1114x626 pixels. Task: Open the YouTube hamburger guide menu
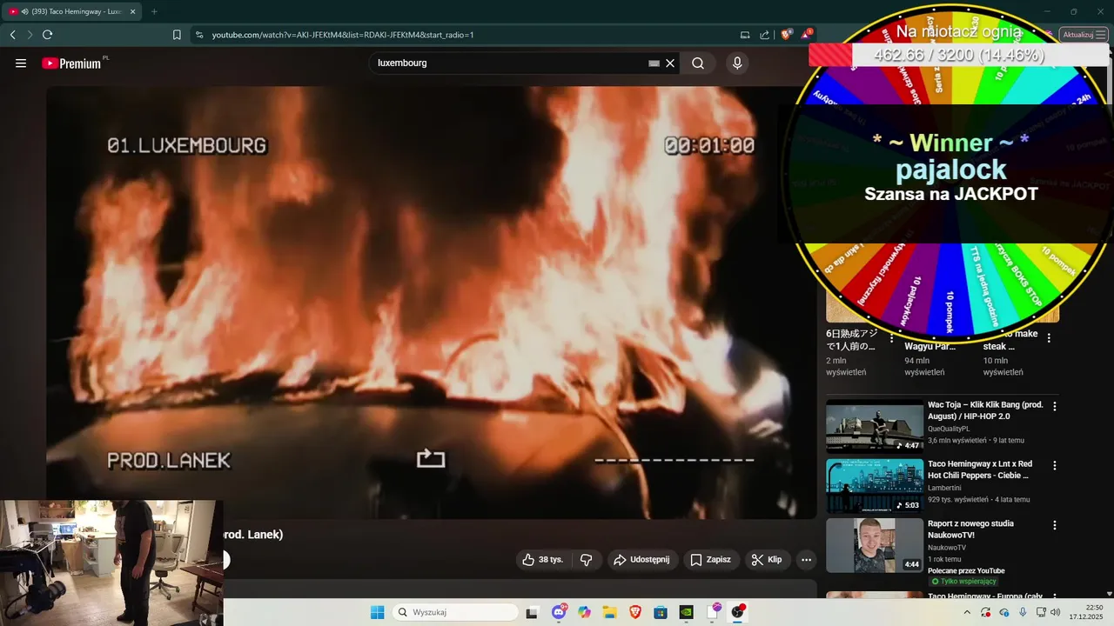click(21, 63)
